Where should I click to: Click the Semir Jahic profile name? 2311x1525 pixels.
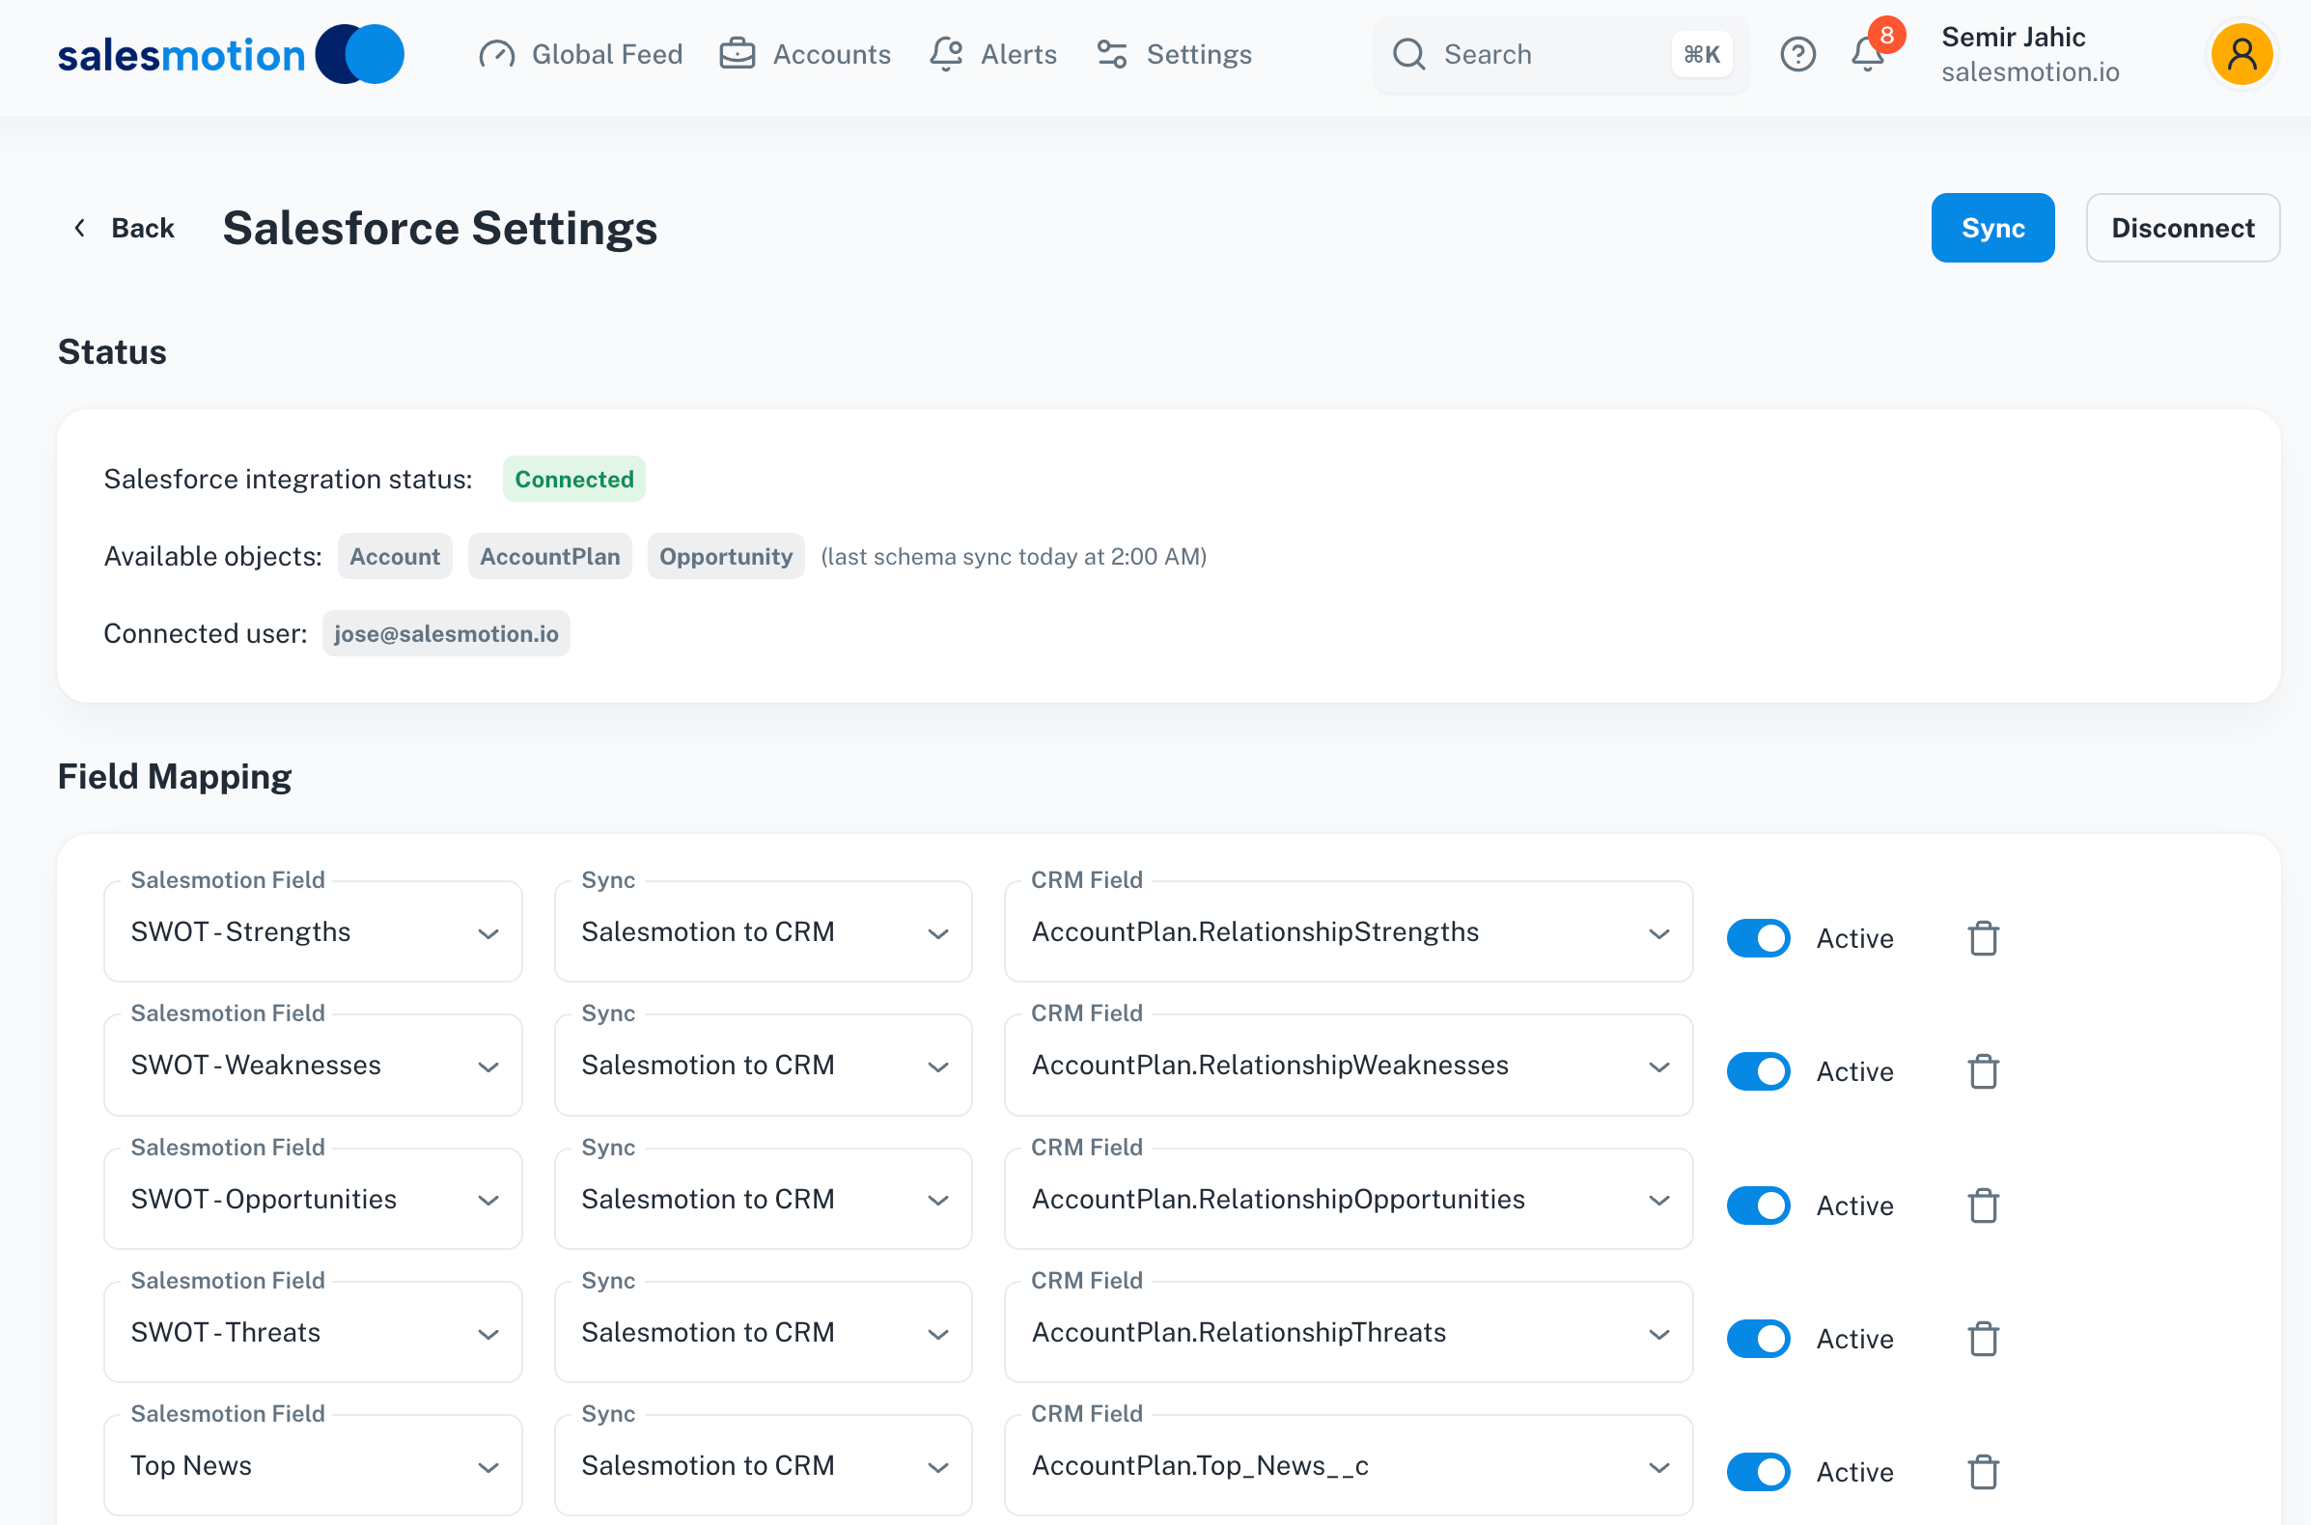2014,37
